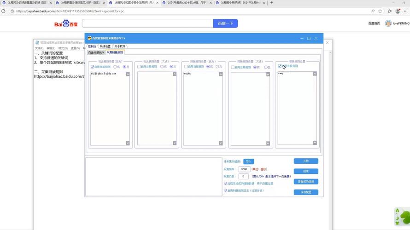Toggle 加载本地成功链接数据 checkbox

(x=225, y=184)
